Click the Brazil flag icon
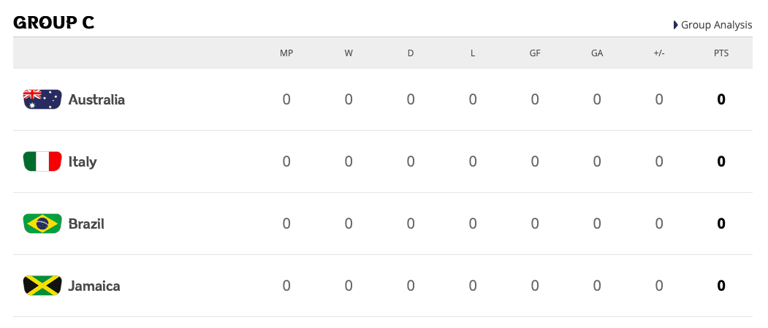The height and width of the screenshot is (328, 768). (42, 224)
